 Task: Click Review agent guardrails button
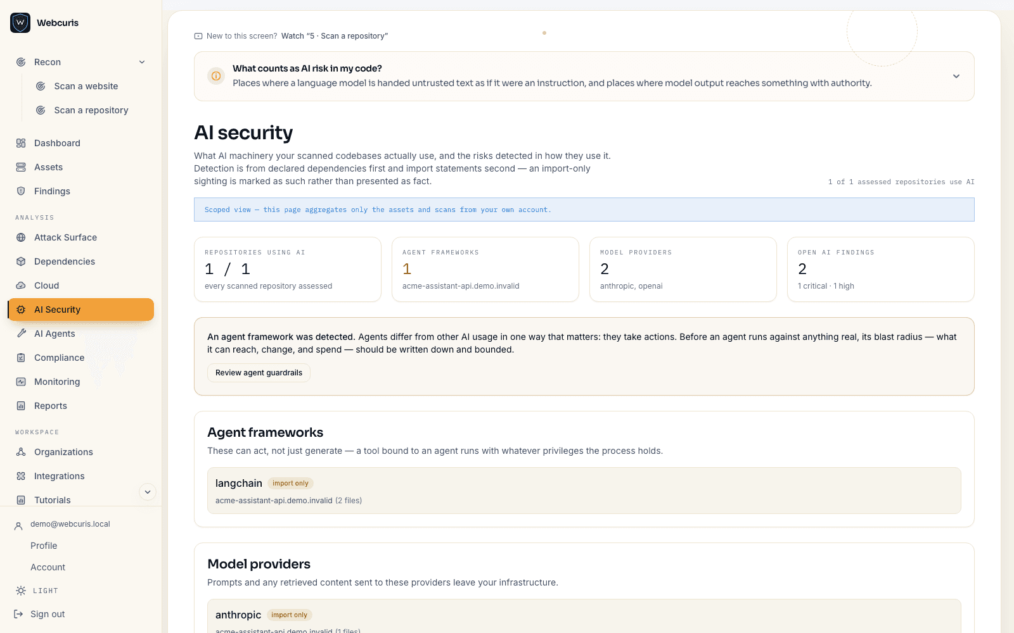tap(259, 373)
